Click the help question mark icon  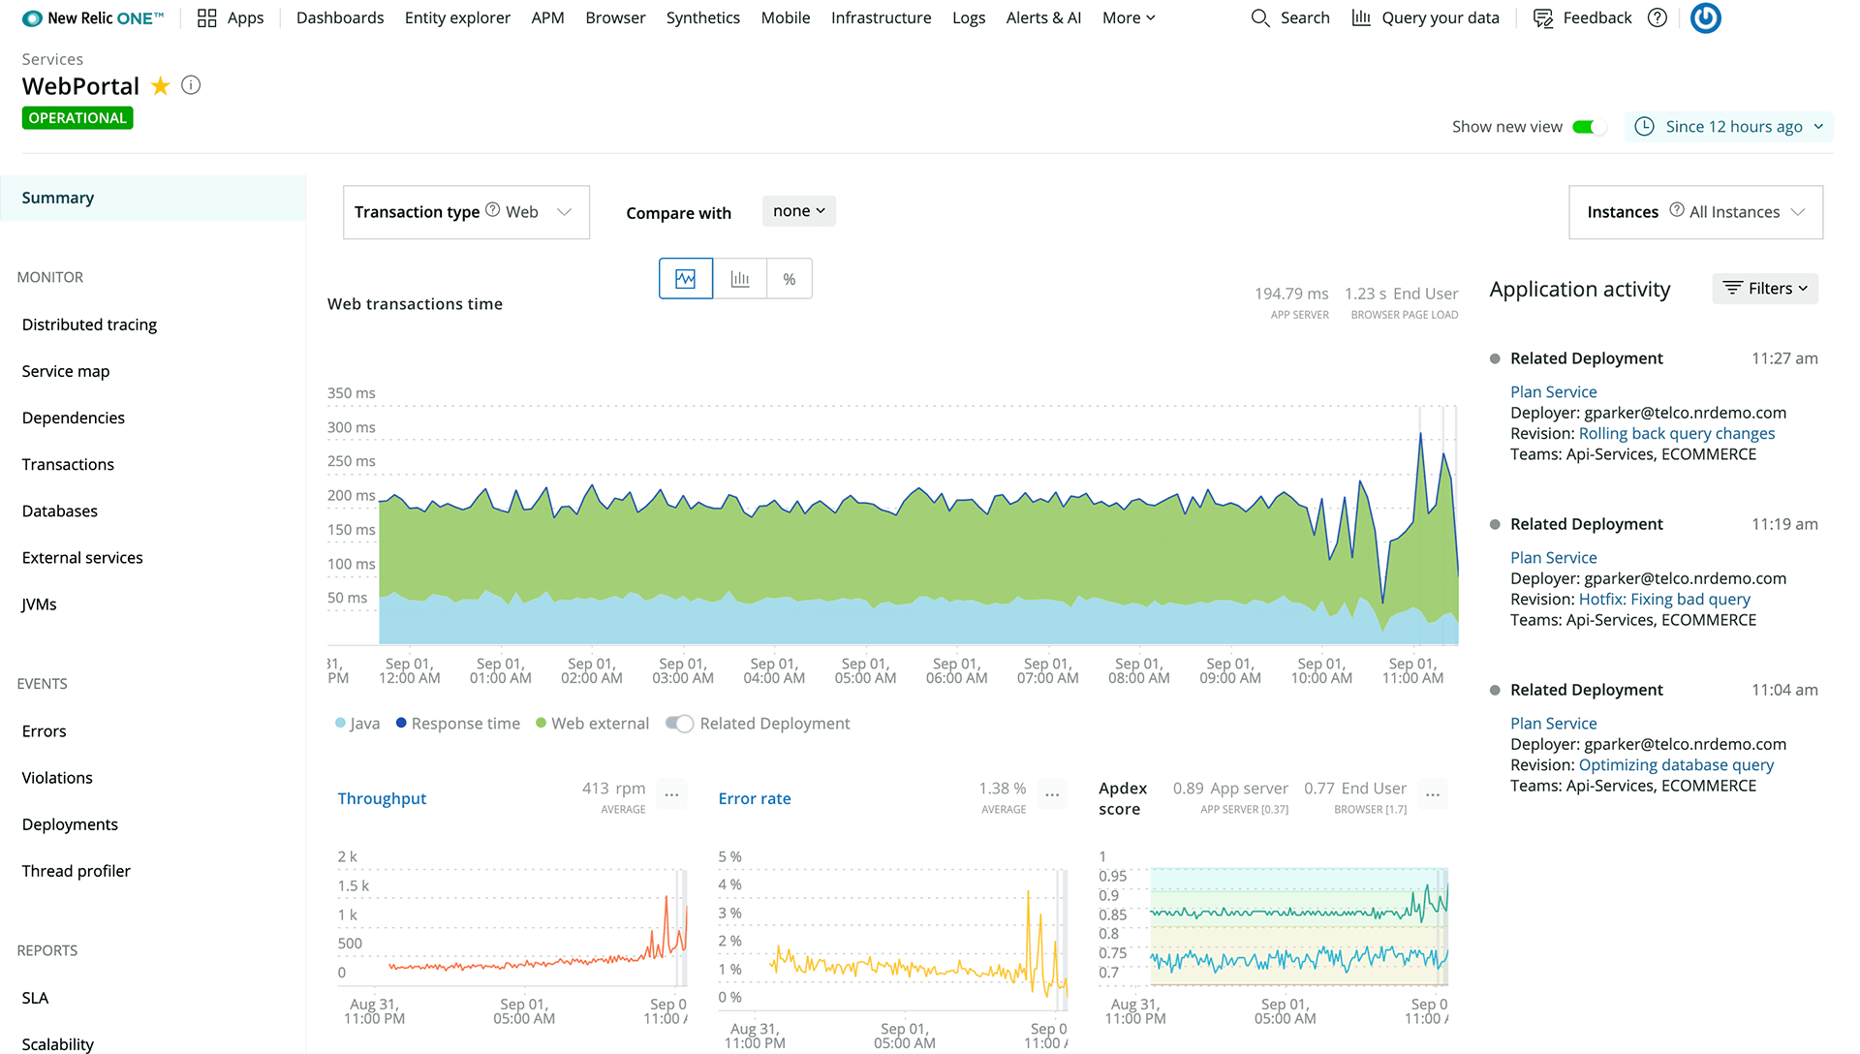point(1658,17)
